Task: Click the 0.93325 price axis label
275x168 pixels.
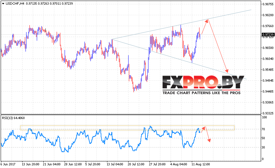Action: click(x=268, y=113)
